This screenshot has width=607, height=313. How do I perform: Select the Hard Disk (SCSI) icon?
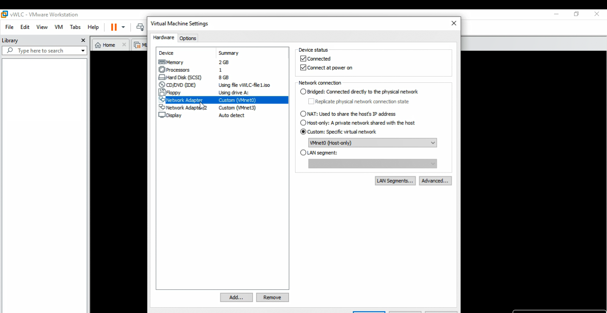[x=162, y=77]
